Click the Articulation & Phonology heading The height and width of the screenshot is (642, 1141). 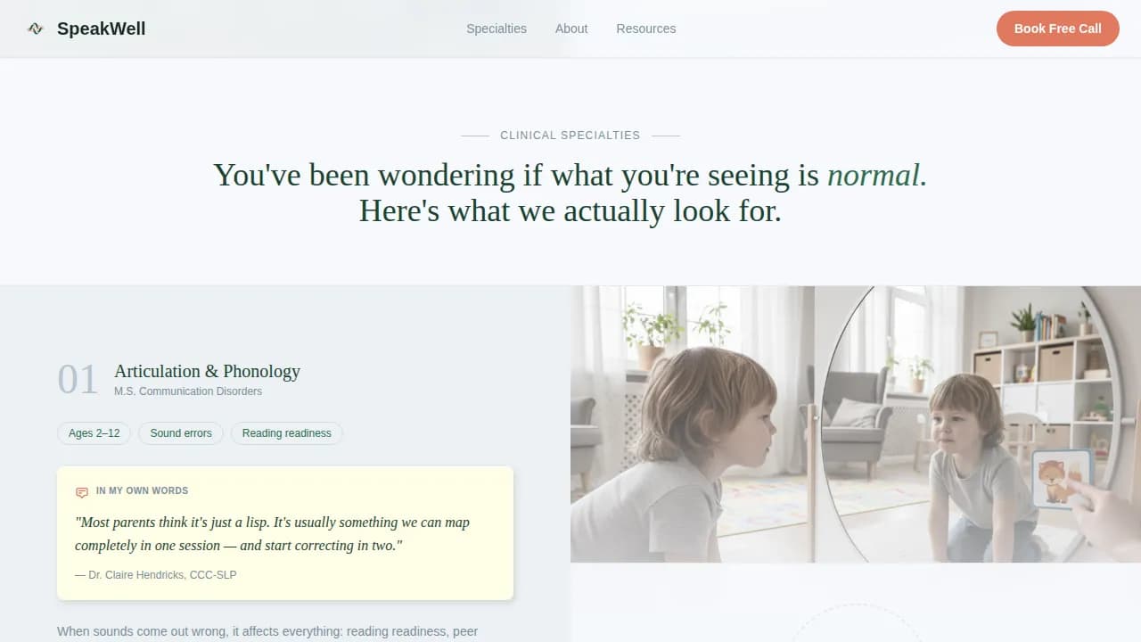207,371
